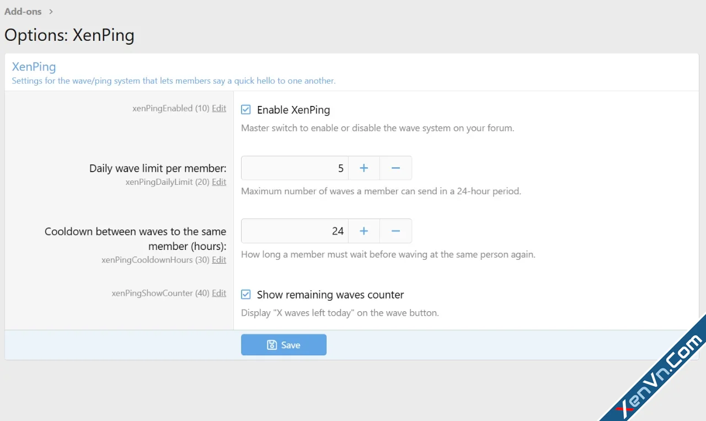Toggle the Enable XenPing checkbox
This screenshot has width=706, height=421.
click(x=246, y=110)
